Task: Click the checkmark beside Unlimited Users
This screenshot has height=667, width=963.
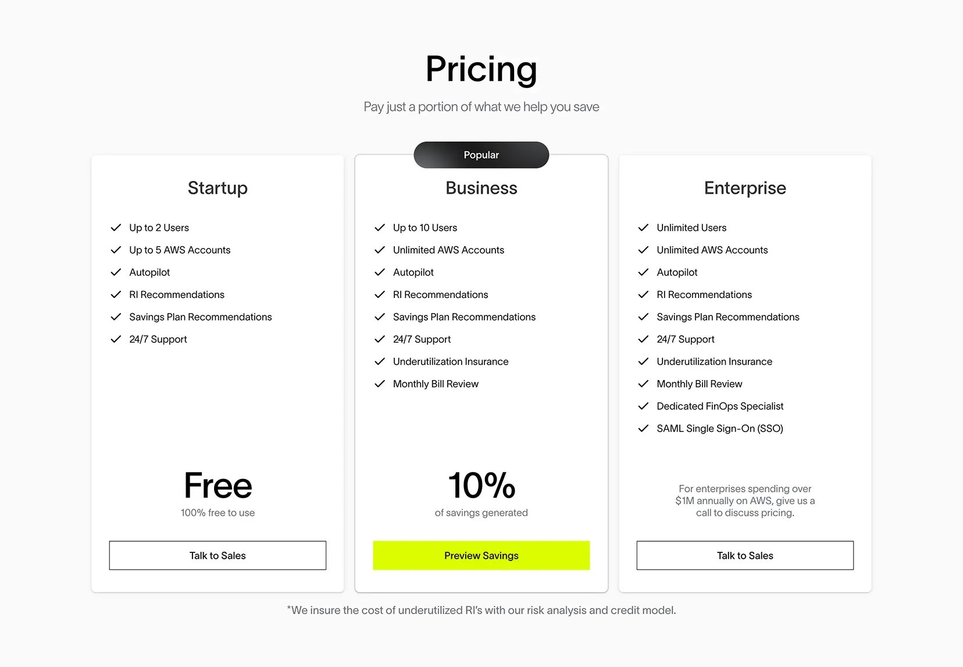Action: (x=643, y=228)
